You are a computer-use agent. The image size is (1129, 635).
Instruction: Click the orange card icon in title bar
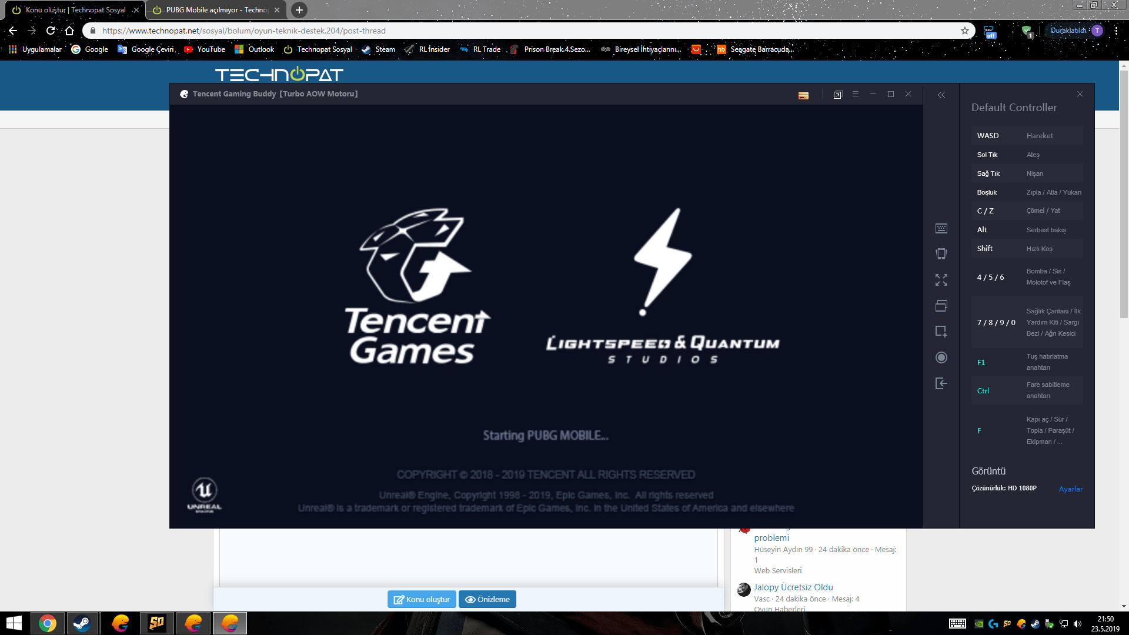point(803,95)
